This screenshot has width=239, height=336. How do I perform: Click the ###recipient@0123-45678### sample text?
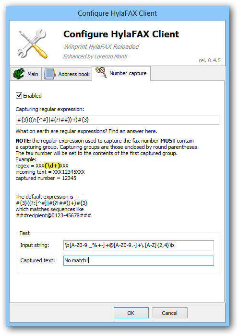[53, 215]
